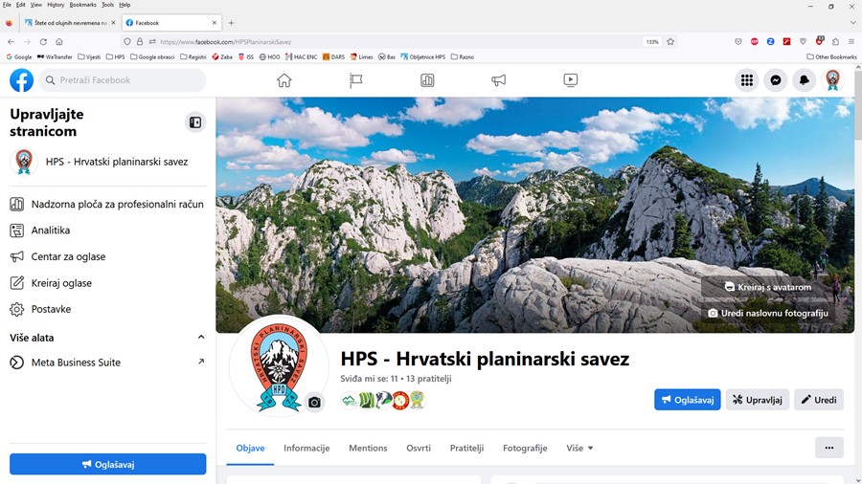862x484 pixels.
Task: Open the Pages flag icon
Action: click(x=355, y=80)
